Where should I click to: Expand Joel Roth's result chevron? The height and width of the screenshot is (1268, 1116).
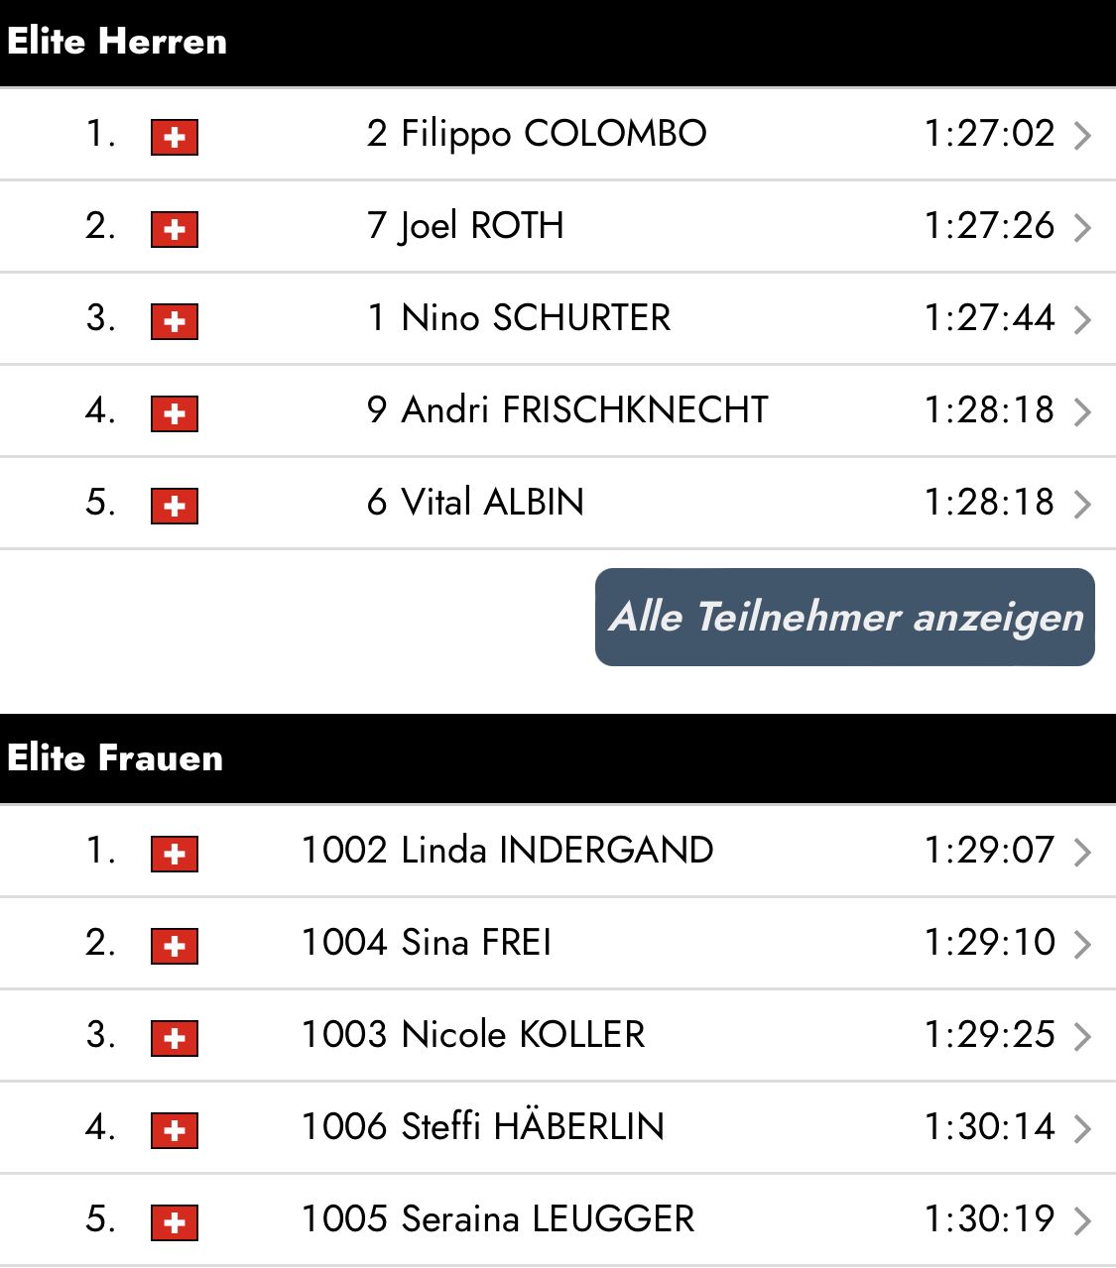tap(1082, 228)
